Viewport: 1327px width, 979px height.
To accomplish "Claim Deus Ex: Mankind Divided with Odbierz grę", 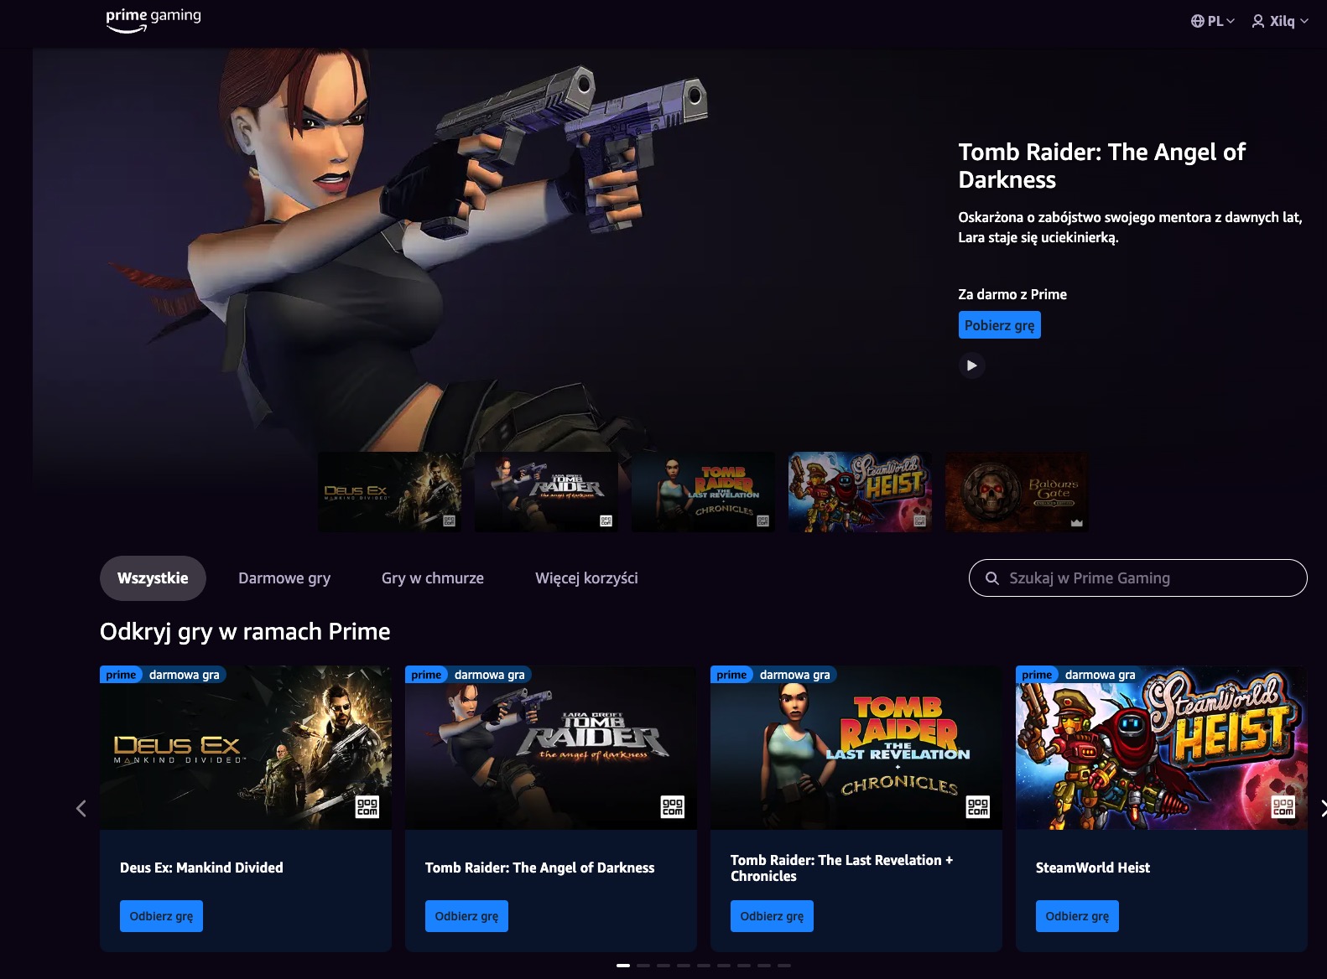I will click(161, 916).
